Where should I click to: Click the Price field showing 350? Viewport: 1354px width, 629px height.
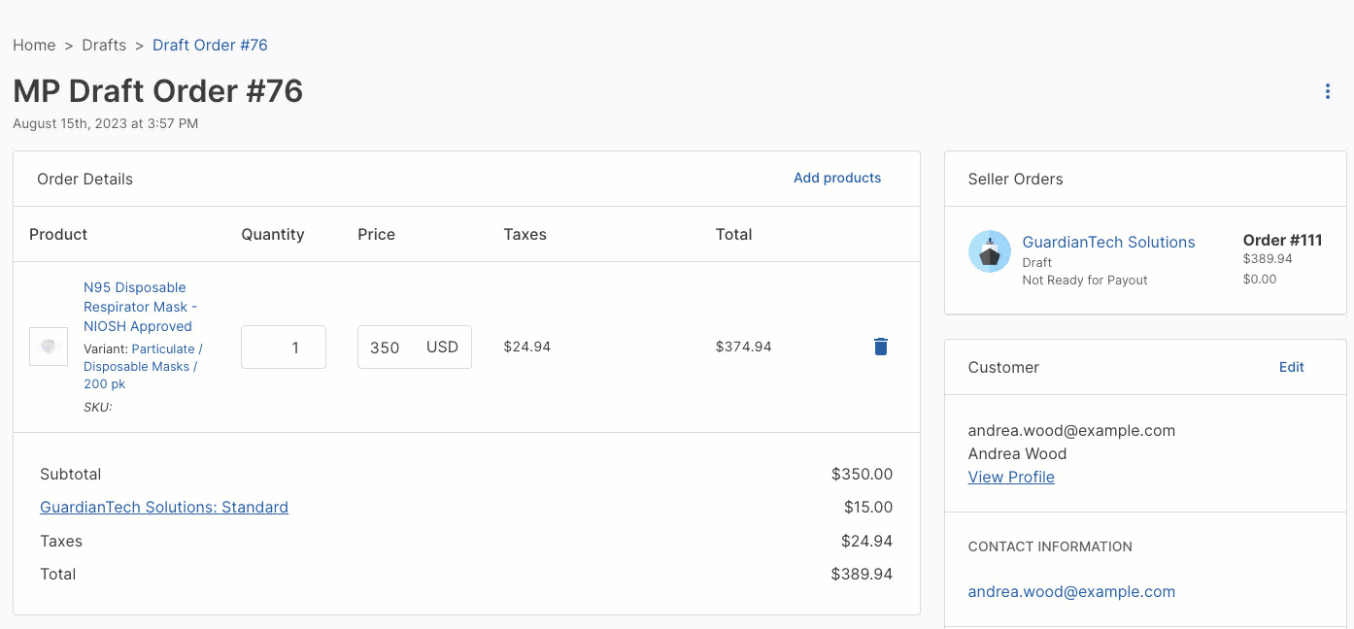coord(386,348)
